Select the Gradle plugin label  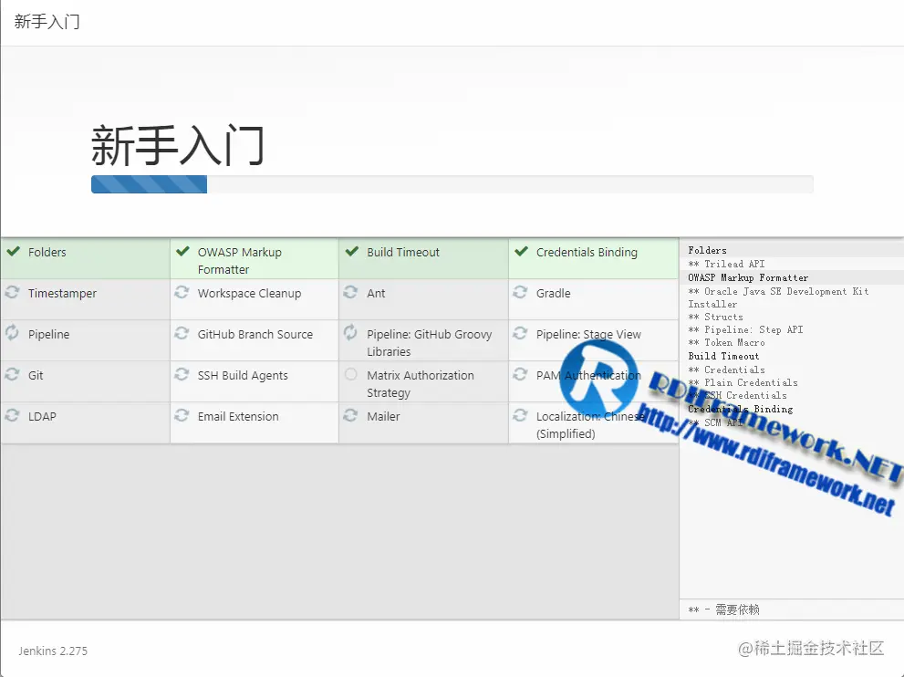point(554,293)
